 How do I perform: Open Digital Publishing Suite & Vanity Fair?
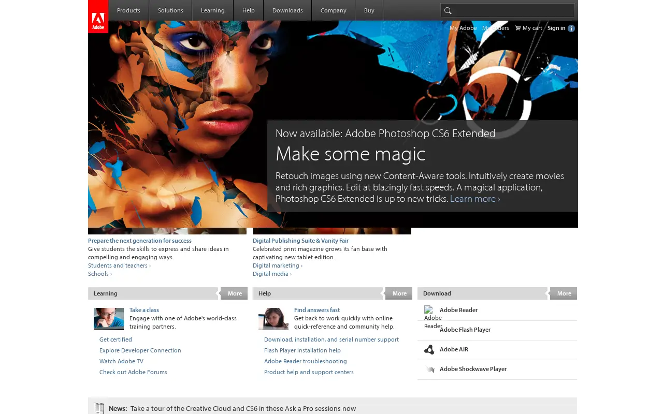tap(300, 241)
